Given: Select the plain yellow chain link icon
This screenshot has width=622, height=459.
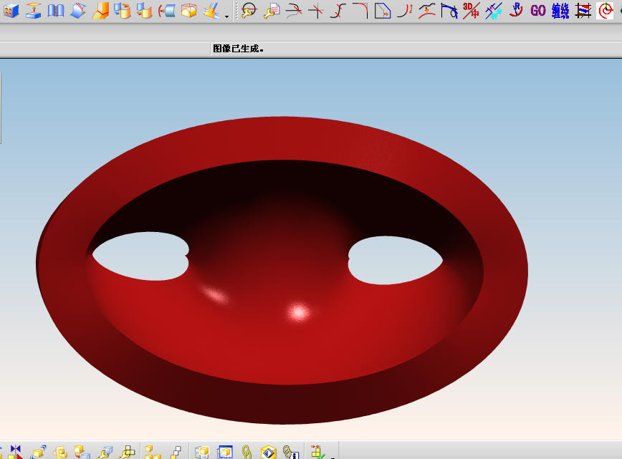Looking at the screenshot, I should (247, 452).
